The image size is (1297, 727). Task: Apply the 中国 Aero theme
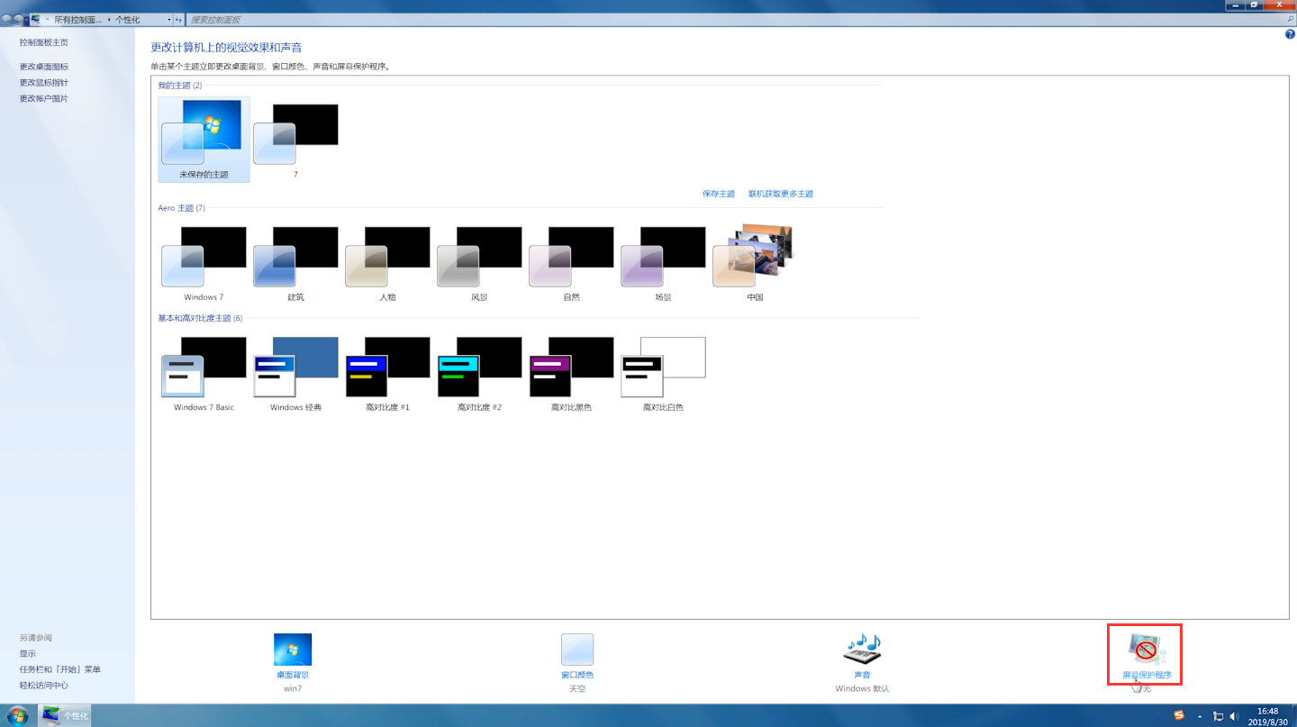pyautogui.click(x=755, y=263)
